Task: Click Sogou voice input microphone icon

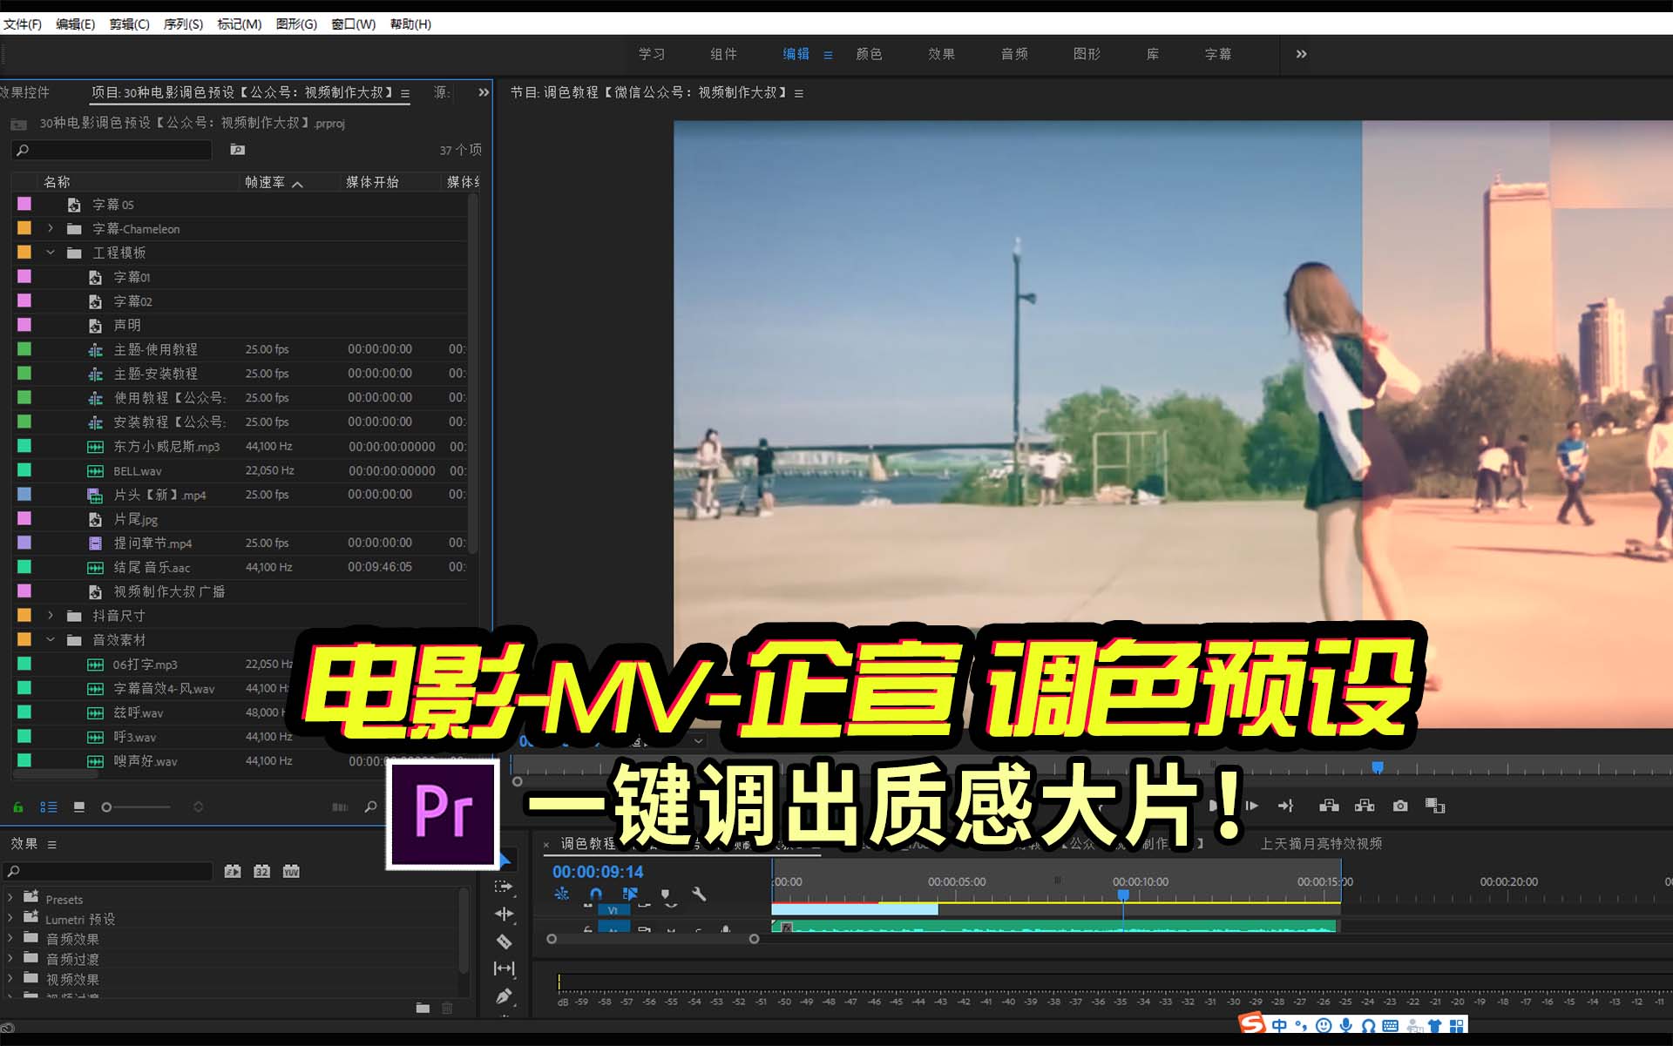Action: (x=1346, y=1025)
